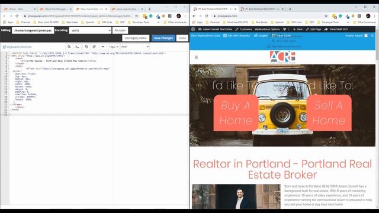Go back in left browser window
This screenshot has width=379, height=213.
(x=4, y=16)
